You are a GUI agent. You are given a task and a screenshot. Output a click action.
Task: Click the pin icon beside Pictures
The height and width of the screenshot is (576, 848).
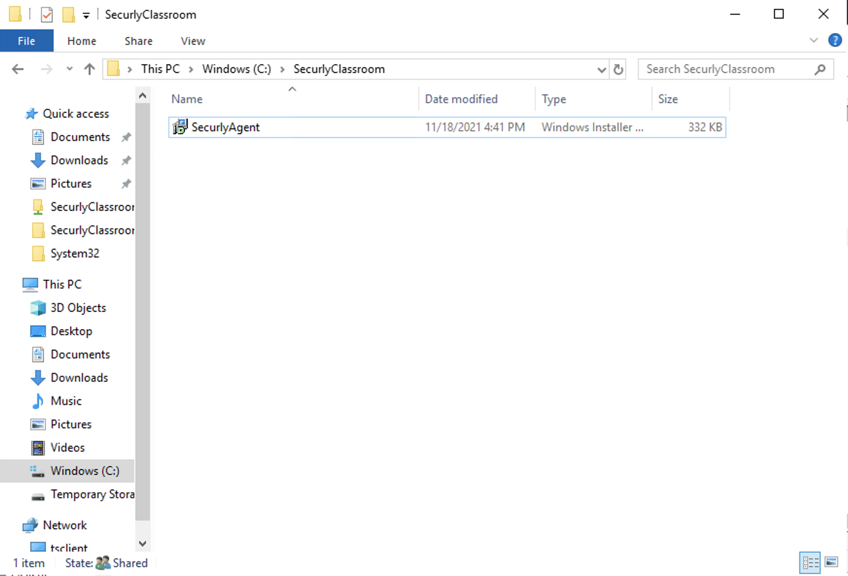126,184
